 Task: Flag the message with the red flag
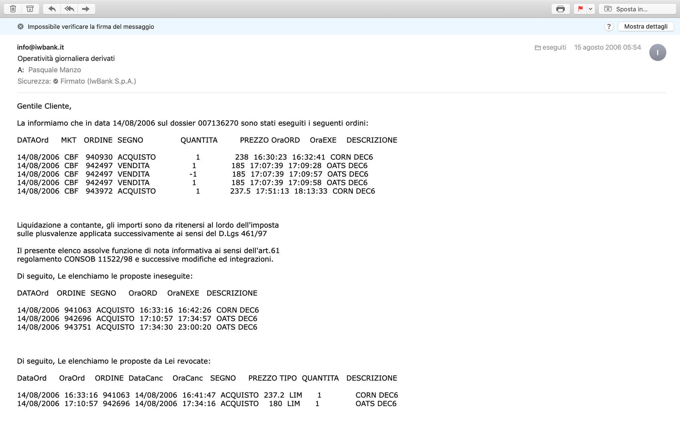coord(580,9)
